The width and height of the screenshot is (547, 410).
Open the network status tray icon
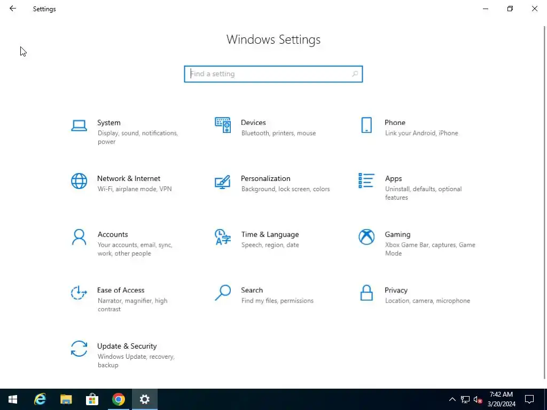pyautogui.click(x=465, y=399)
